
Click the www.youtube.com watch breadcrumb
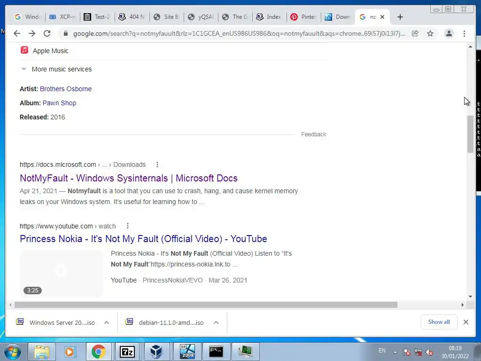[x=68, y=226]
